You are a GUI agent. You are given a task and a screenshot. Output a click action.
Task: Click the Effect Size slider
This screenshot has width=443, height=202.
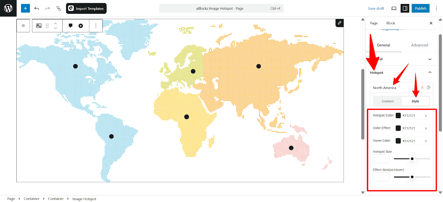(x=412, y=177)
